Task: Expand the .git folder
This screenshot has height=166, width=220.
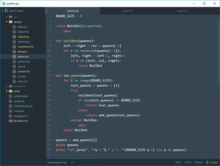Action: coord(7,17)
